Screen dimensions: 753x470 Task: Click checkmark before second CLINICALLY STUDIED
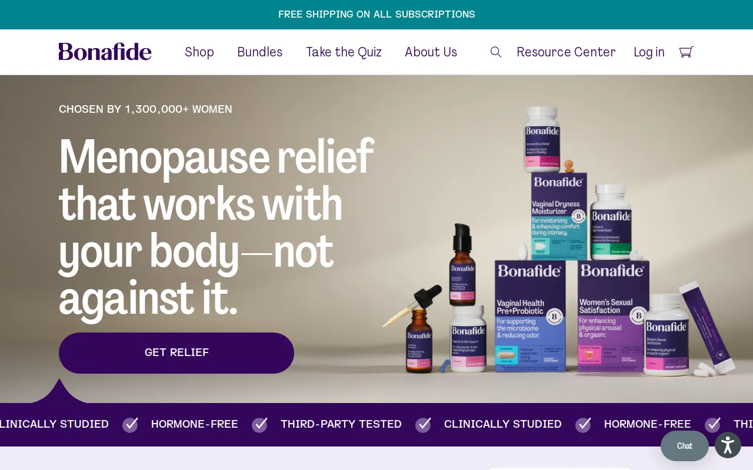(x=423, y=424)
